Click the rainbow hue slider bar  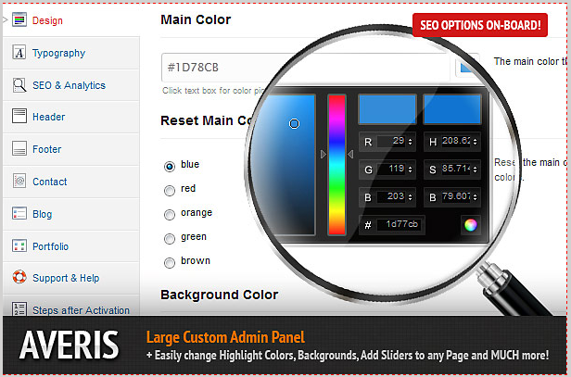336,165
